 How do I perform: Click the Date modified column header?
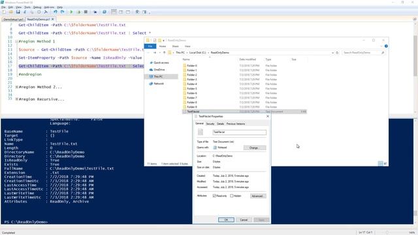[x=248, y=59]
